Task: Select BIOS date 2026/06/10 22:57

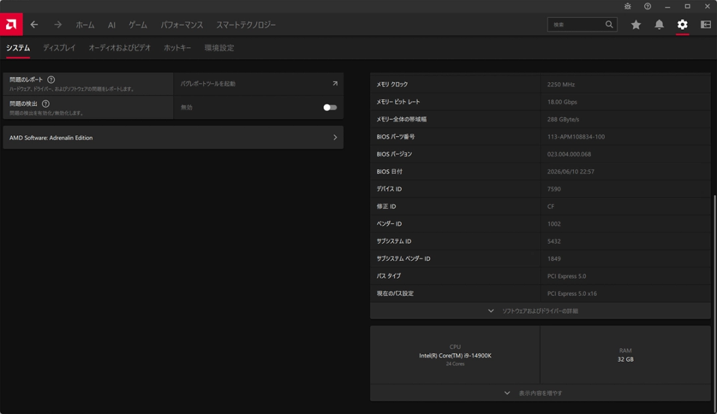Action: [x=570, y=171]
